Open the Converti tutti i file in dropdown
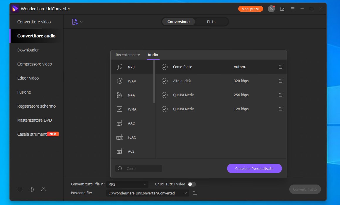 pyautogui.click(x=127, y=184)
